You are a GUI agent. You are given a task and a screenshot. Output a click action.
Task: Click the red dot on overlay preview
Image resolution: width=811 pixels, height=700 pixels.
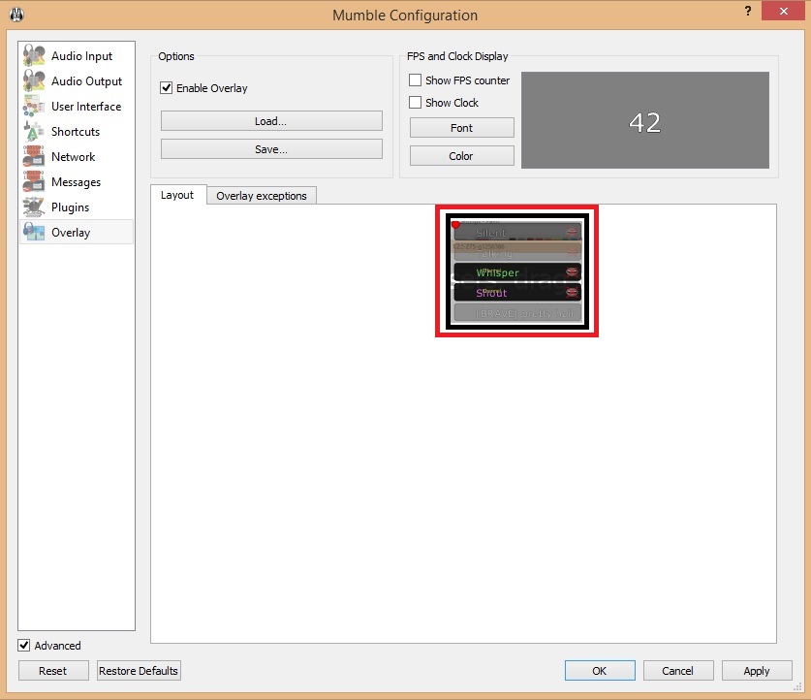[x=455, y=225]
